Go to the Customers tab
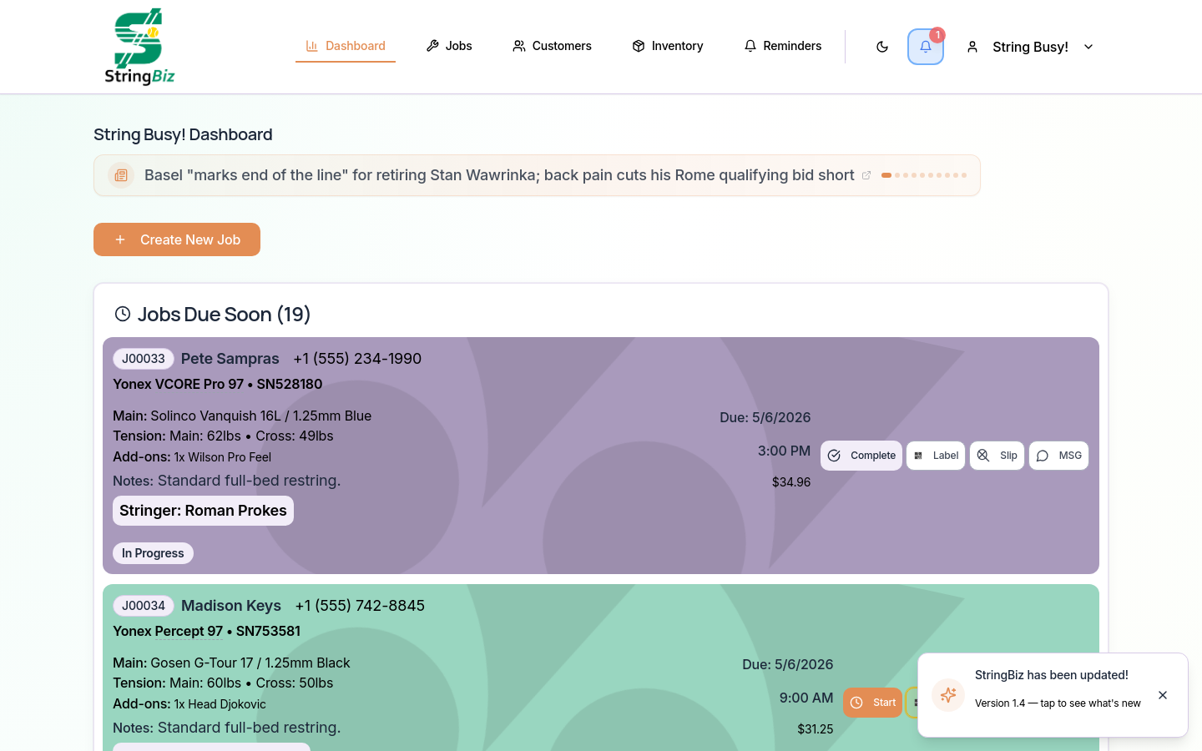 [552, 46]
